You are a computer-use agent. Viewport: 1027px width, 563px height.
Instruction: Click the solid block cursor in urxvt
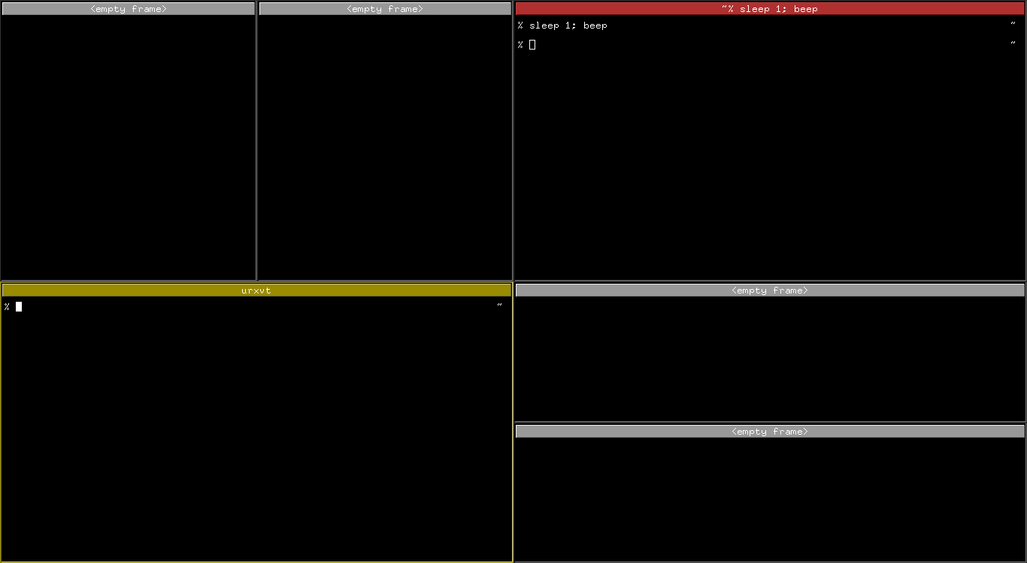tap(19, 306)
